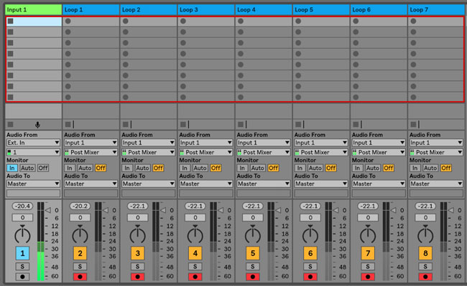Set Loop 2 monitor to Auto
Screen dimensions: 467x286
[142, 168]
